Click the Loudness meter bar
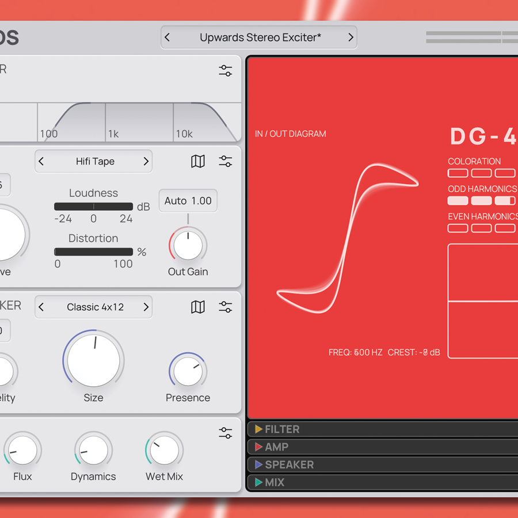 (x=93, y=207)
